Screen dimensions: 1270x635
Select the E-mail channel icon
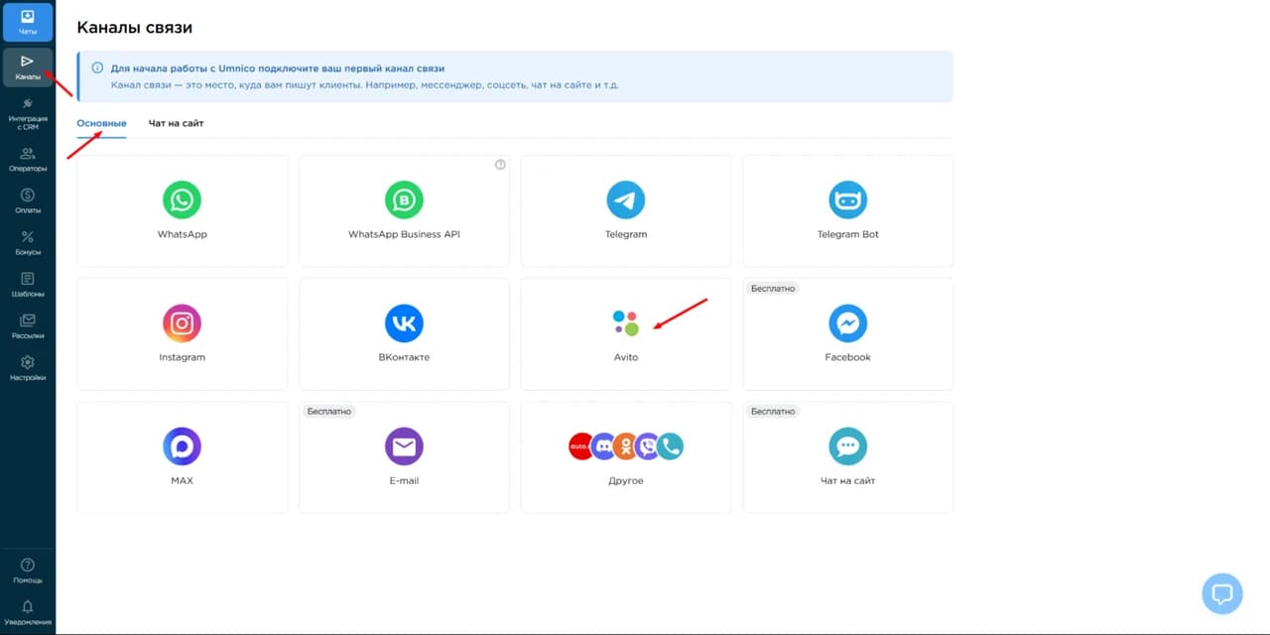(404, 446)
